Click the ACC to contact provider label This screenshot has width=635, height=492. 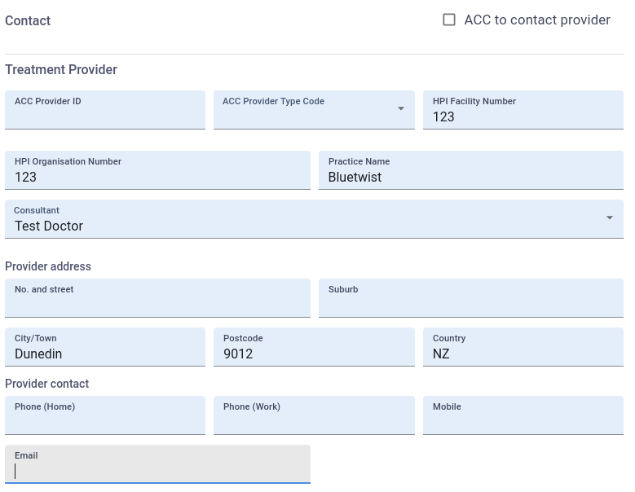coord(536,20)
